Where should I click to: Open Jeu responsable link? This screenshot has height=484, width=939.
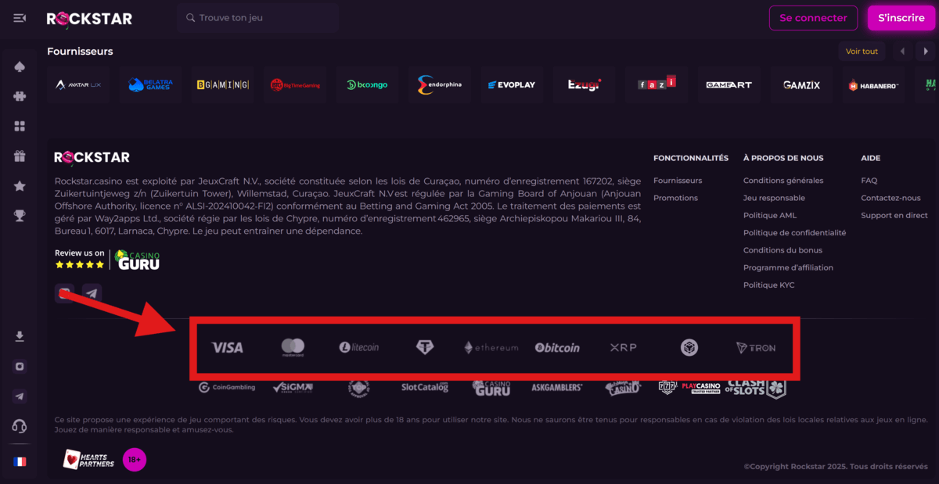click(x=774, y=198)
